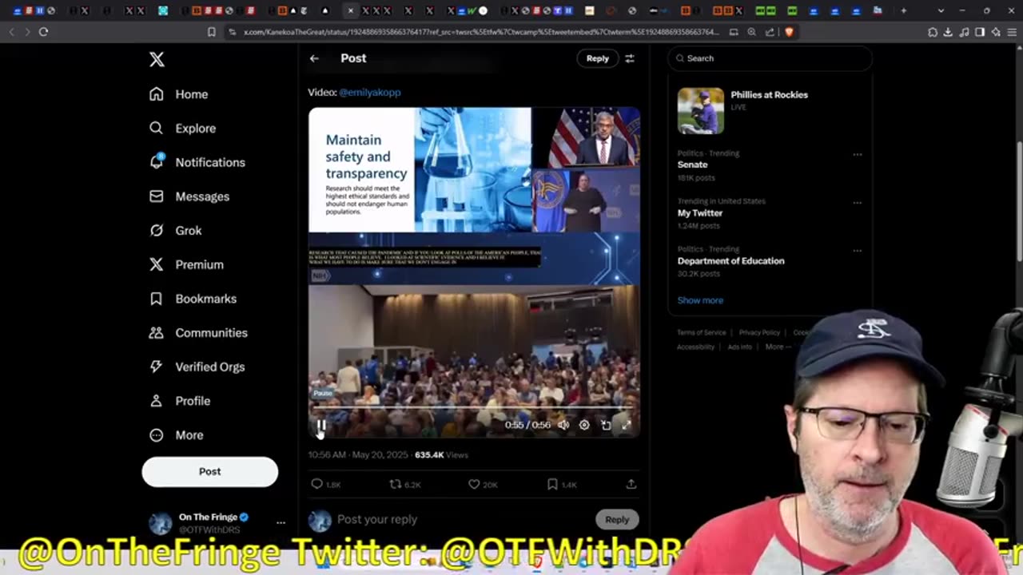
Task: Open the Terms of Service footer link
Action: pyautogui.click(x=702, y=333)
